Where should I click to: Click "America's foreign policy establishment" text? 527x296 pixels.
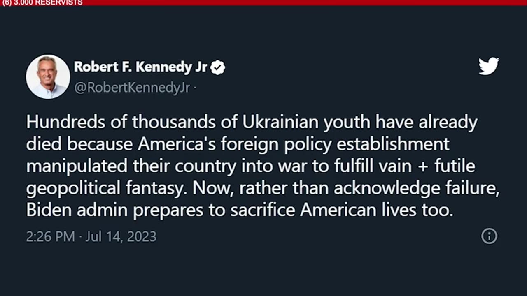point(294,145)
